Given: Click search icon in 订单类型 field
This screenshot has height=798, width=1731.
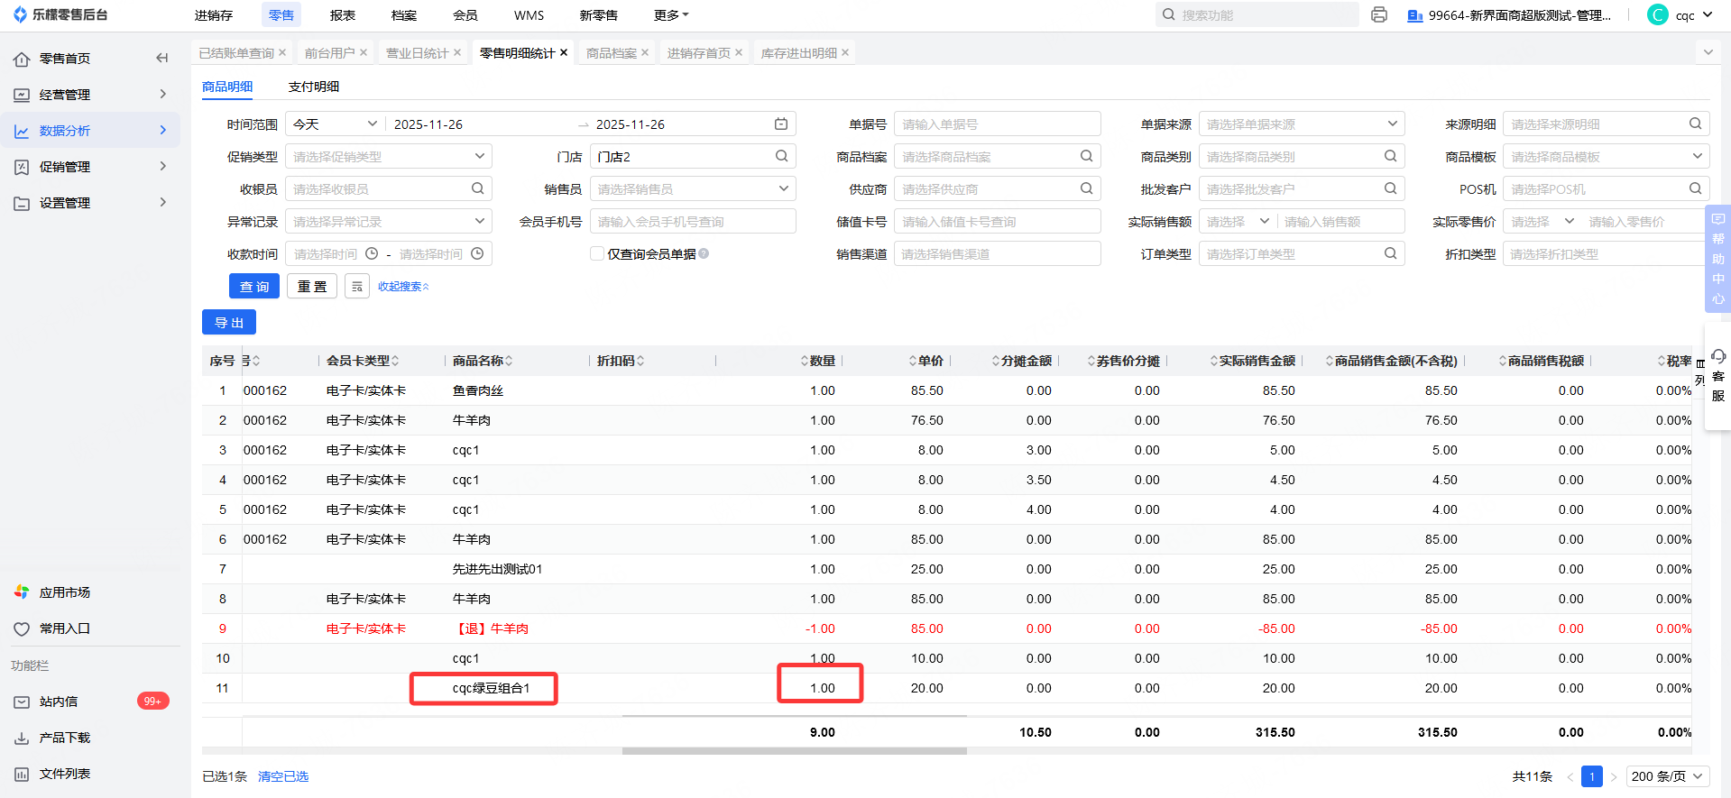Looking at the screenshot, I should point(1391,253).
